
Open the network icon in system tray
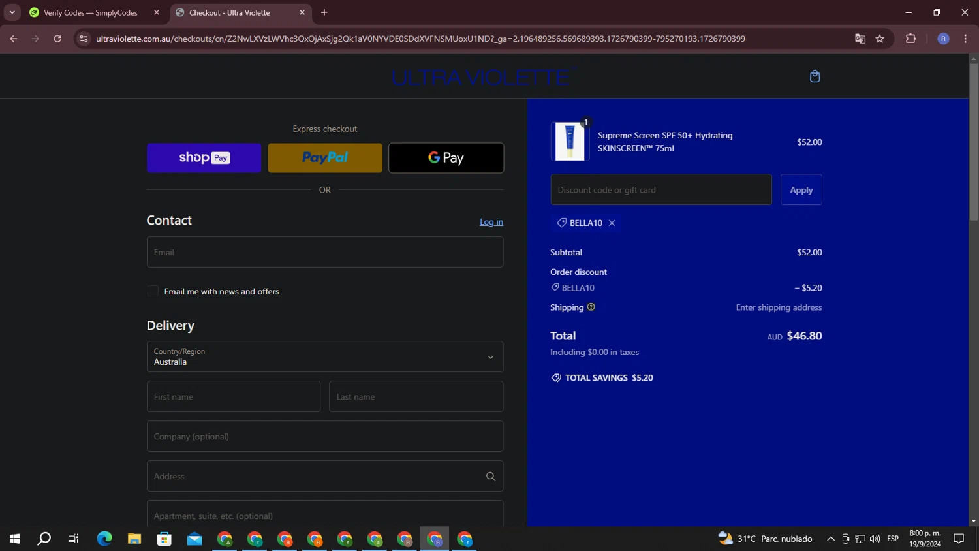point(860,539)
